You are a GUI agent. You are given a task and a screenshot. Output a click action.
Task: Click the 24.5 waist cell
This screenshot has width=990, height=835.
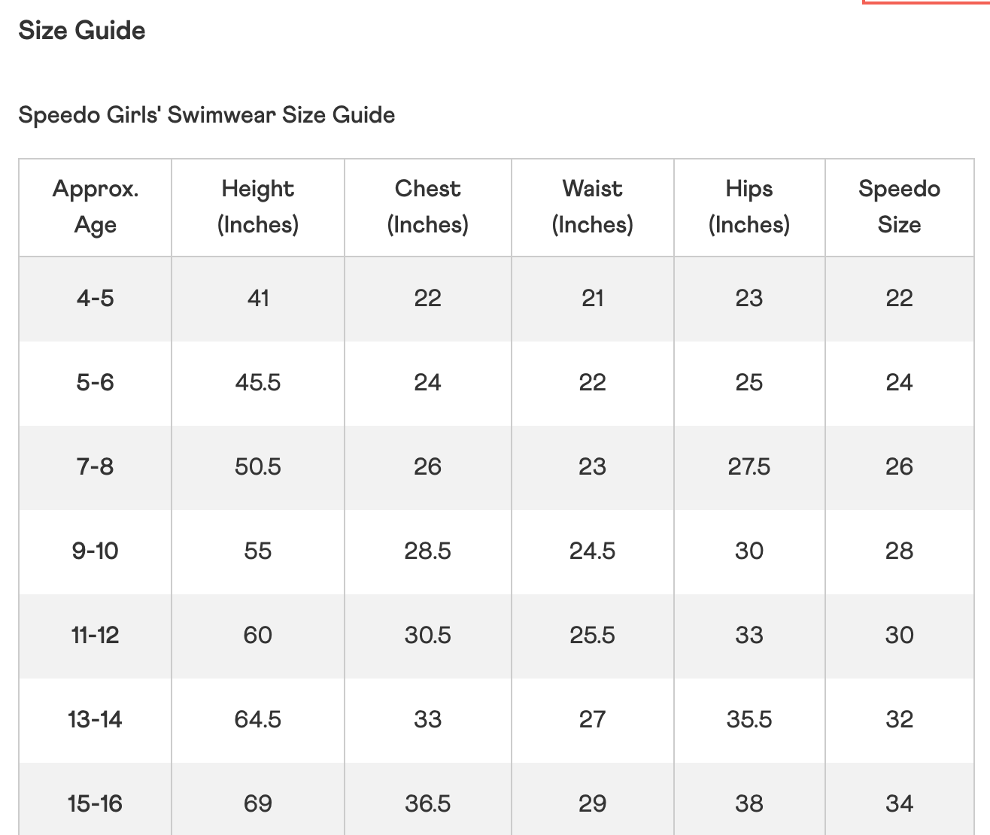coord(593,551)
